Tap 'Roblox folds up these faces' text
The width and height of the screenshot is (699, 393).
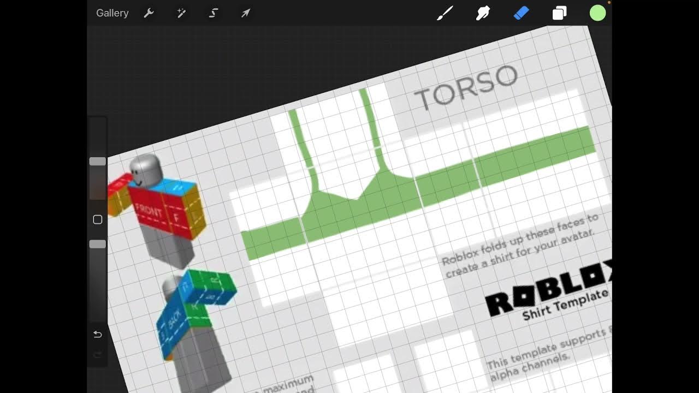520,239
